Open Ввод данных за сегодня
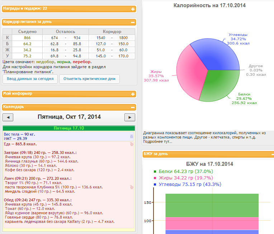The image size is (274, 234). pos(30,79)
